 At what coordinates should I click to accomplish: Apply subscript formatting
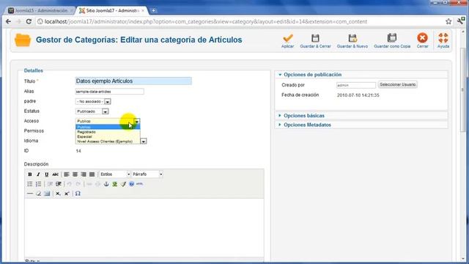[x=58, y=194]
